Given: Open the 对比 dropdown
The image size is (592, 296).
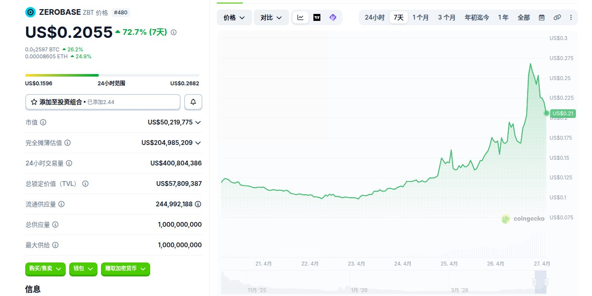Looking at the screenshot, I should [271, 17].
